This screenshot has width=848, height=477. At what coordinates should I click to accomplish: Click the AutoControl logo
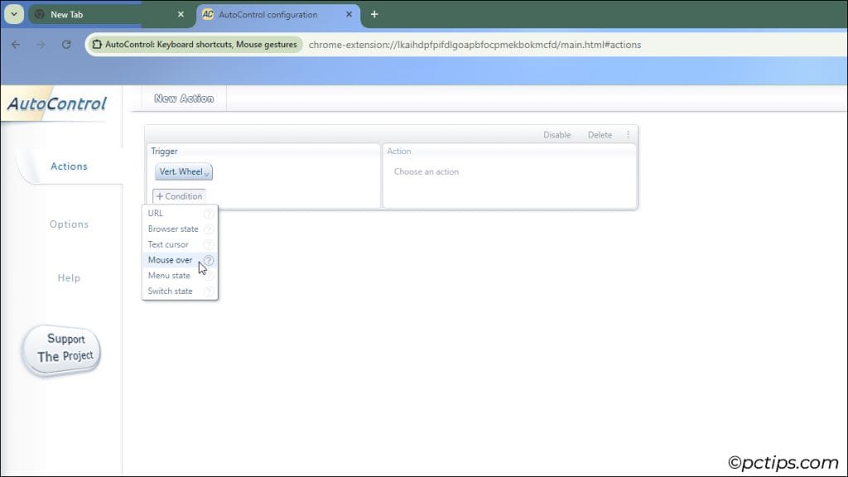point(57,104)
